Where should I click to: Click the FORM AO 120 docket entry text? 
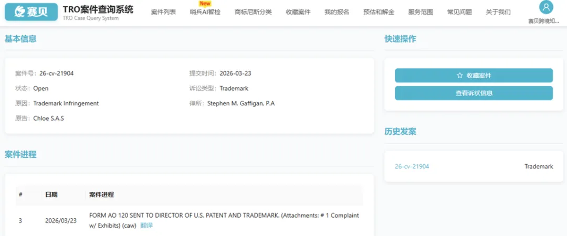(x=224, y=220)
